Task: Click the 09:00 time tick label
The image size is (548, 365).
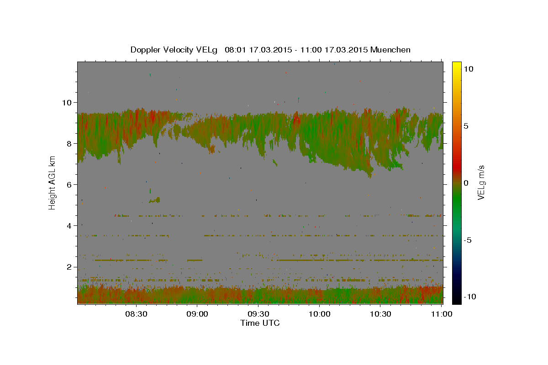Action: (x=197, y=314)
